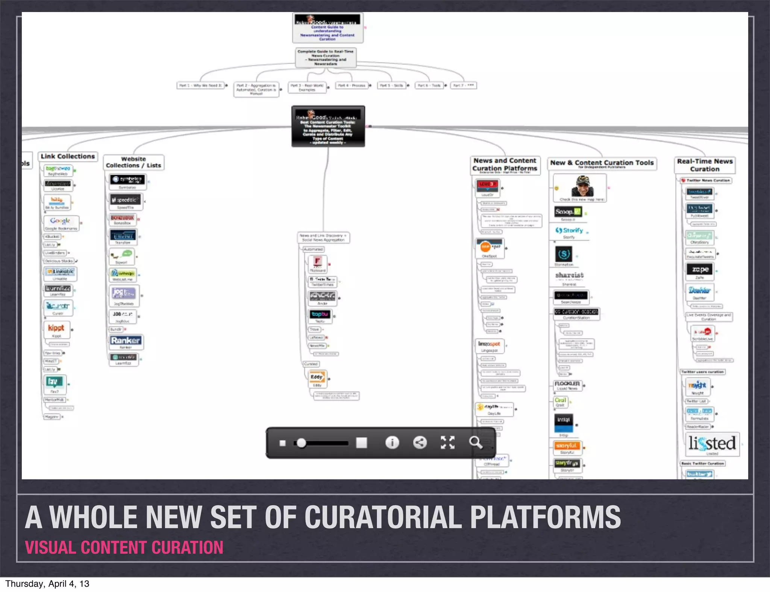
Task: Select the LiveBinders node
Action: coord(55,253)
